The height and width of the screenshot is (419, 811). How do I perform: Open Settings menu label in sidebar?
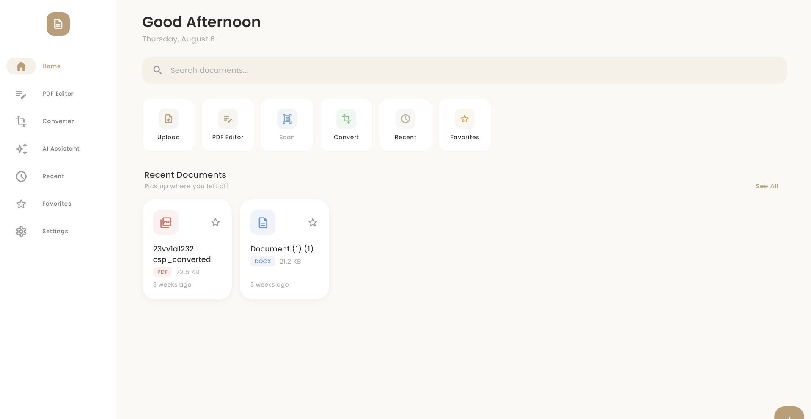pyautogui.click(x=55, y=231)
